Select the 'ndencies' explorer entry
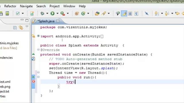 (6, 58)
